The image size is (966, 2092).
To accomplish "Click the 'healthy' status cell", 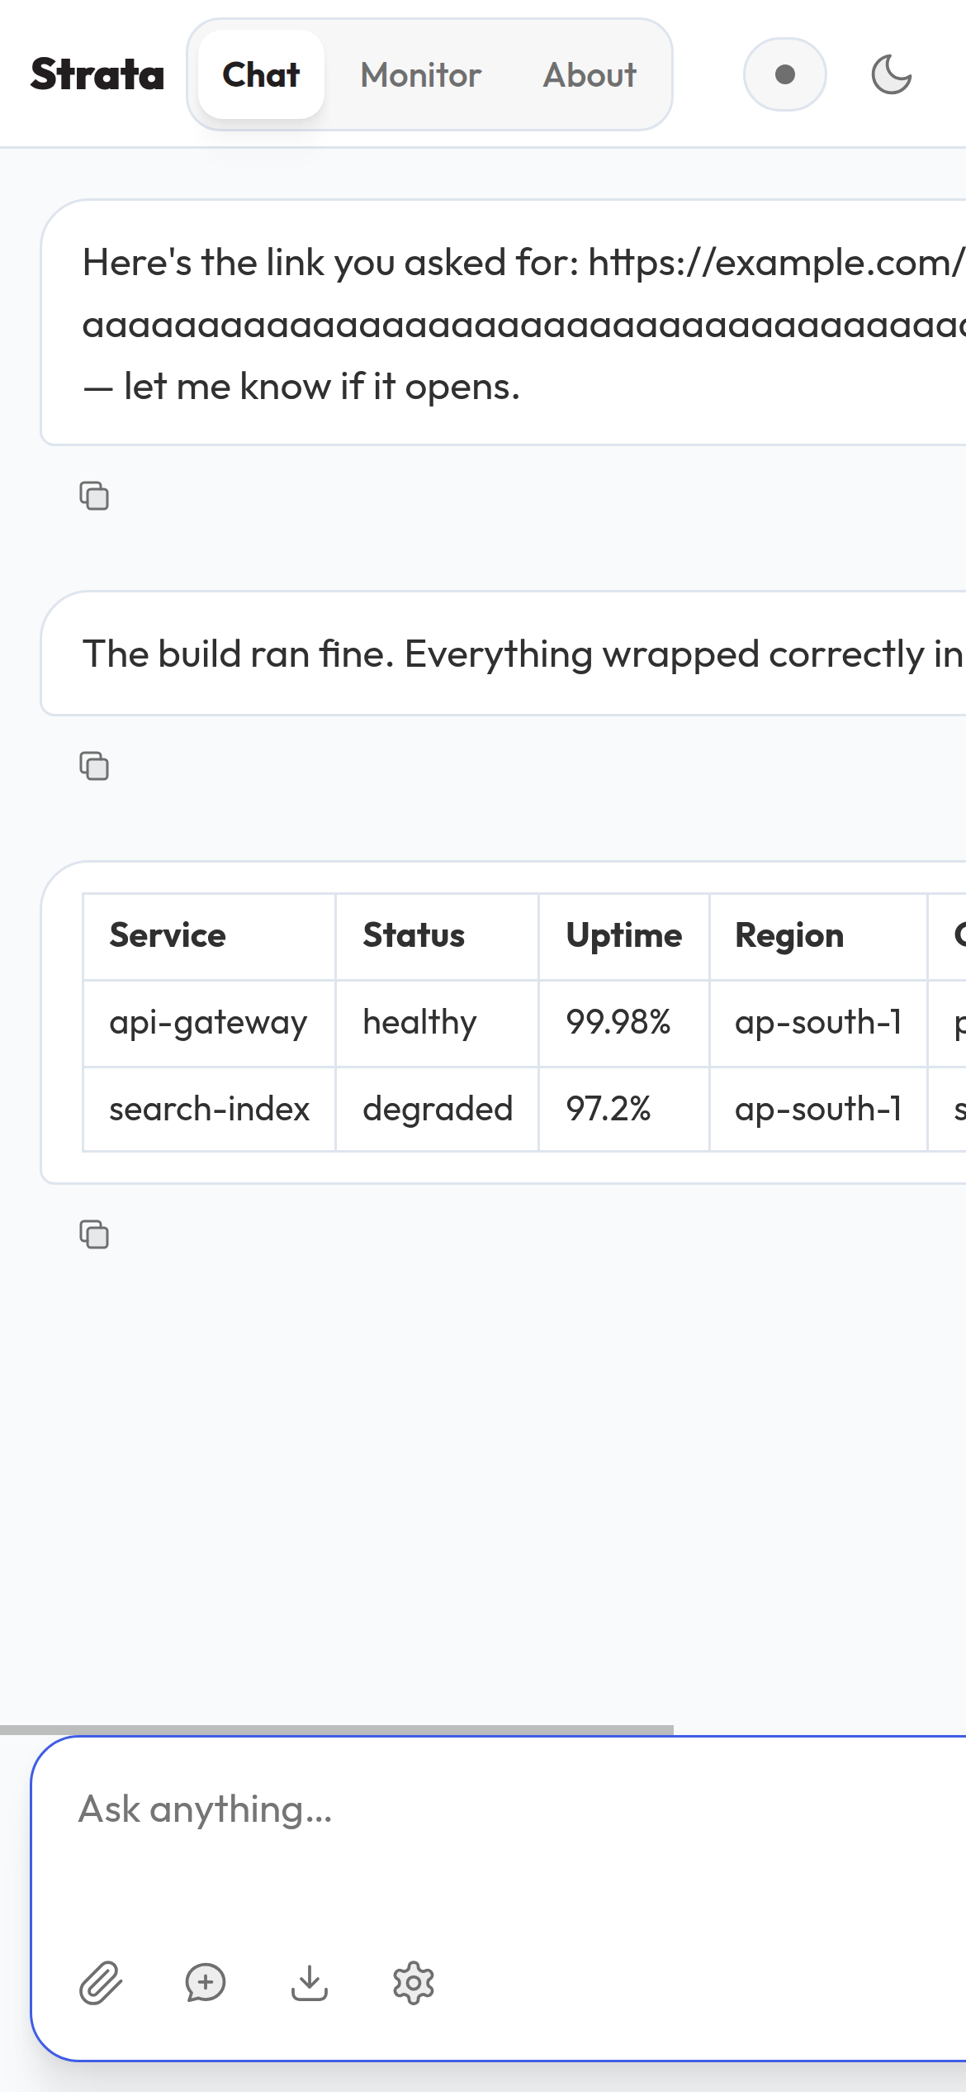I will [x=437, y=1023].
